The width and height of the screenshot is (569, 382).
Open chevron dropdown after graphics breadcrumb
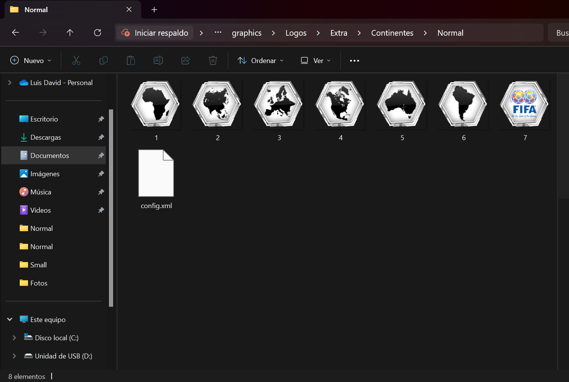273,33
